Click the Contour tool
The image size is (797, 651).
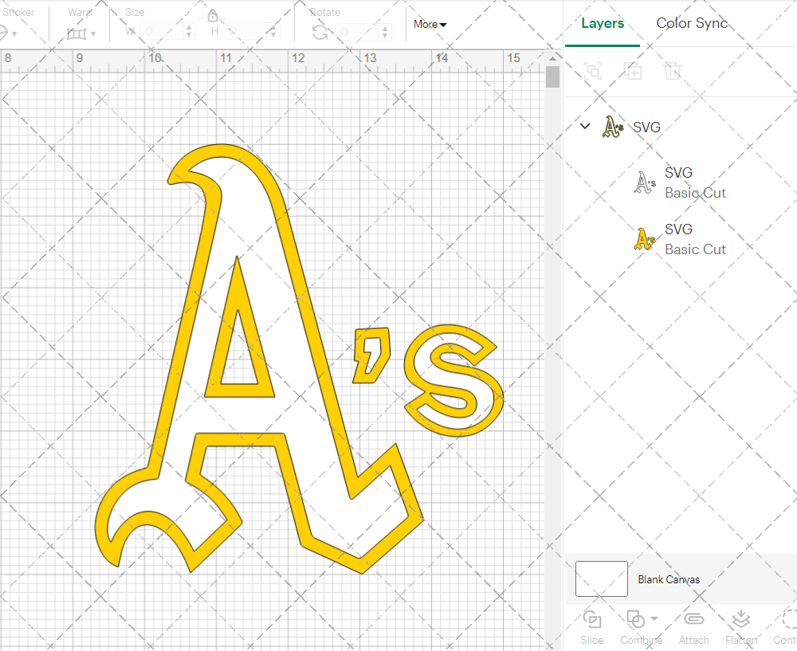point(785,628)
